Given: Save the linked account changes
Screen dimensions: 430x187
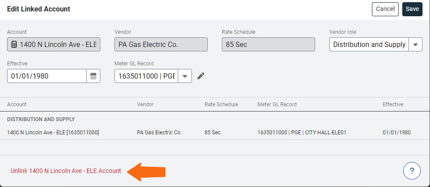Looking at the screenshot, I should [x=412, y=9].
